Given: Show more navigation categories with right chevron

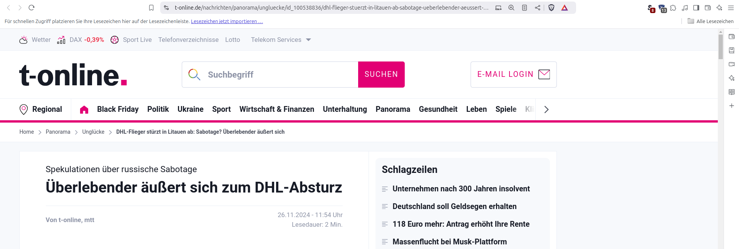Looking at the screenshot, I should pyautogui.click(x=546, y=110).
